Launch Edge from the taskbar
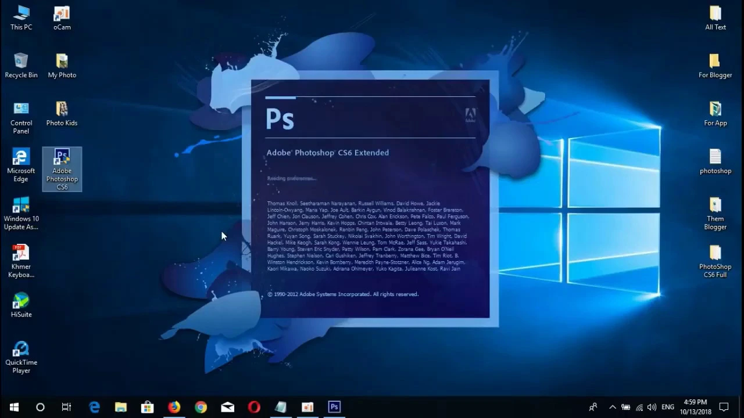 pyautogui.click(x=94, y=407)
